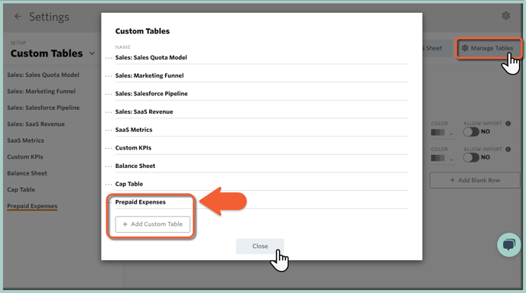Open the chat support bubble
The image size is (526, 293).
tap(509, 245)
